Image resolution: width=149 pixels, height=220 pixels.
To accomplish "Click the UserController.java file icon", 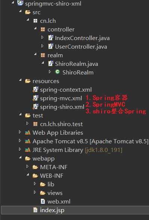I will coord(51,46).
